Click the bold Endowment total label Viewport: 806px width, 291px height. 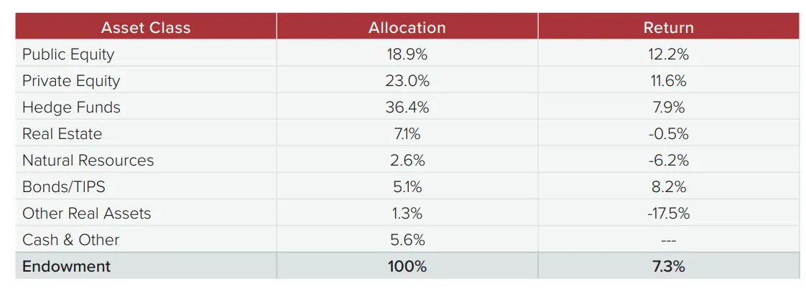(66, 267)
